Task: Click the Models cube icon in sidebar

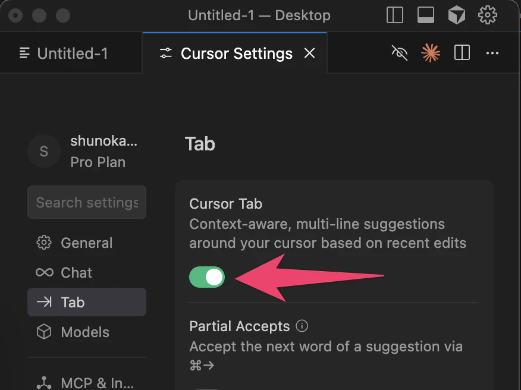Action: pyautogui.click(x=44, y=332)
